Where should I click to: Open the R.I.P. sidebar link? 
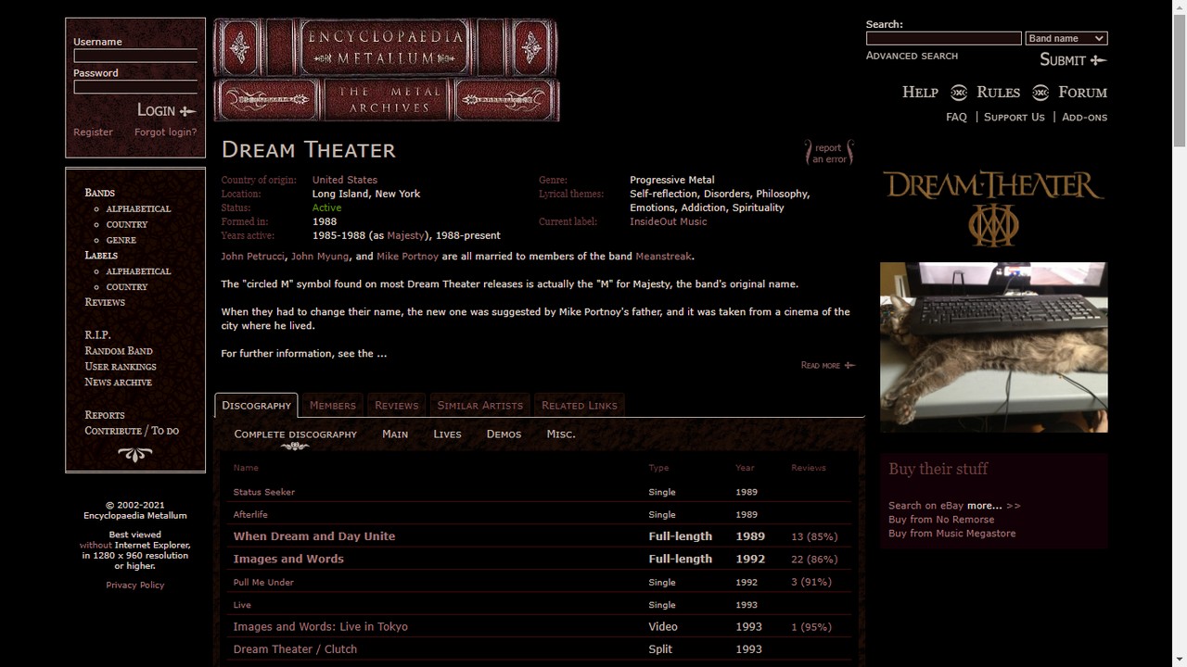click(x=97, y=334)
